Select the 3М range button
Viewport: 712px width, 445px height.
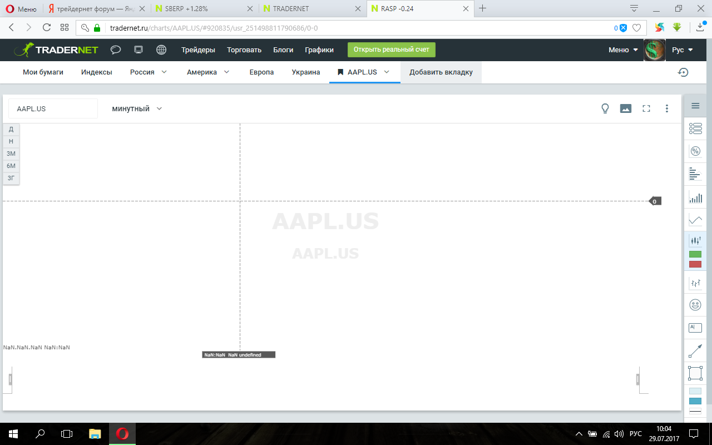(11, 154)
